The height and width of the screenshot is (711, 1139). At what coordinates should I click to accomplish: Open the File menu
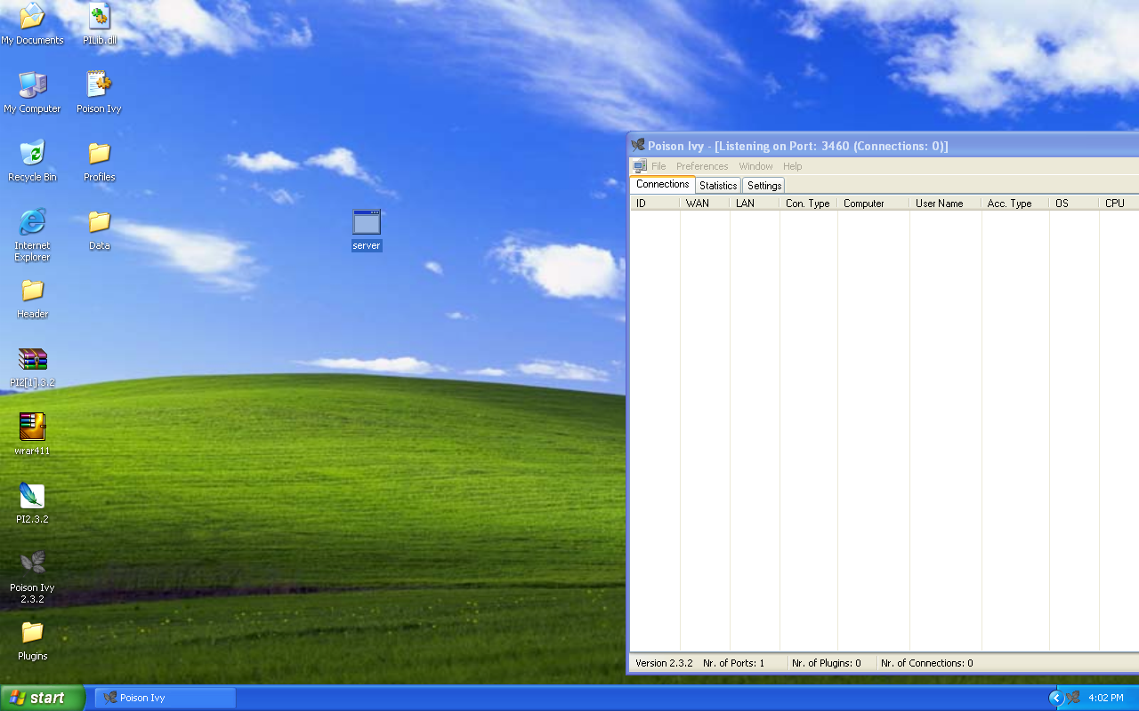[x=658, y=165]
